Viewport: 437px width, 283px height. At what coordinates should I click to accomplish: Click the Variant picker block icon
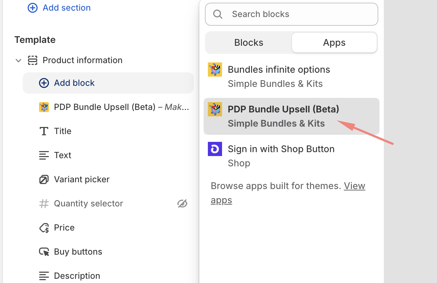pyautogui.click(x=44, y=179)
